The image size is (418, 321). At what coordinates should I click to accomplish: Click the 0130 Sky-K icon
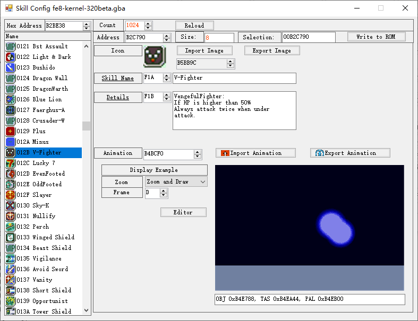tap(11, 206)
